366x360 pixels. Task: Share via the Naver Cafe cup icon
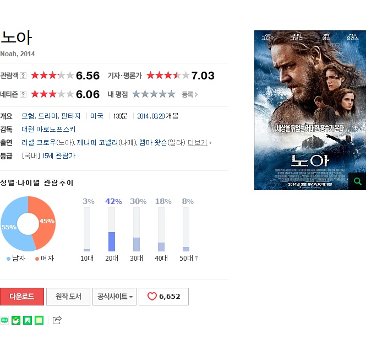pos(16,320)
